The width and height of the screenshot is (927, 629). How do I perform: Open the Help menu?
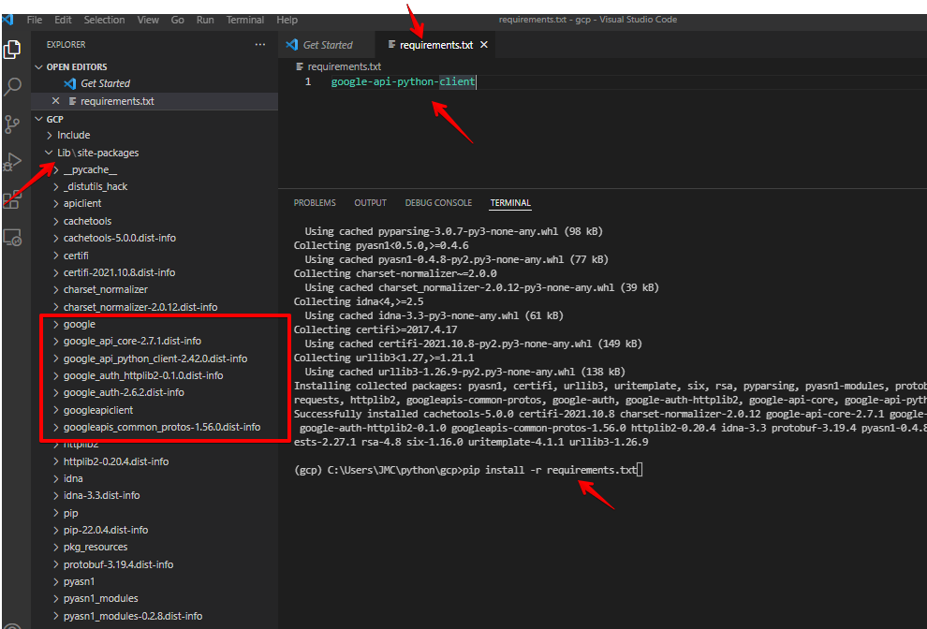(x=287, y=20)
